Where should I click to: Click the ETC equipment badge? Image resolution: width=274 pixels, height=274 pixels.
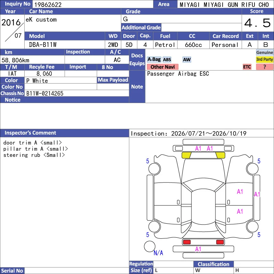(x=247, y=67)
